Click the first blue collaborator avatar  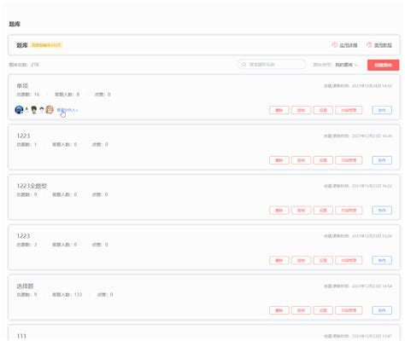coord(19,110)
